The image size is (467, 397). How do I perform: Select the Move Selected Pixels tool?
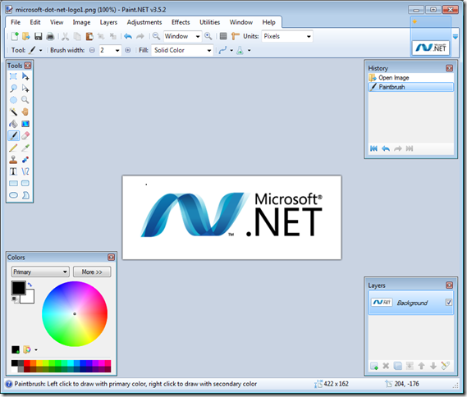click(25, 76)
